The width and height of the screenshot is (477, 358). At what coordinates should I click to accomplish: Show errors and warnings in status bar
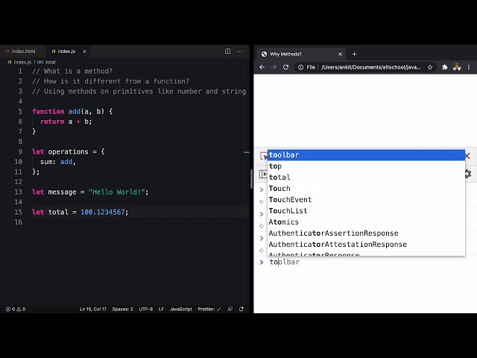point(16,309)
